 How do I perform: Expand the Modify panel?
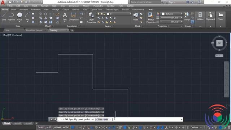pos(49,26)
